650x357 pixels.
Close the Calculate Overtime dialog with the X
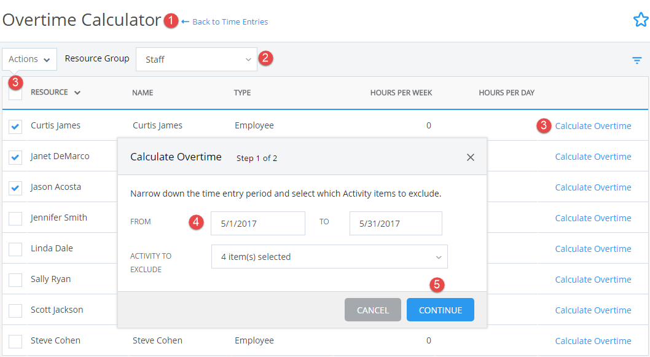471,157
